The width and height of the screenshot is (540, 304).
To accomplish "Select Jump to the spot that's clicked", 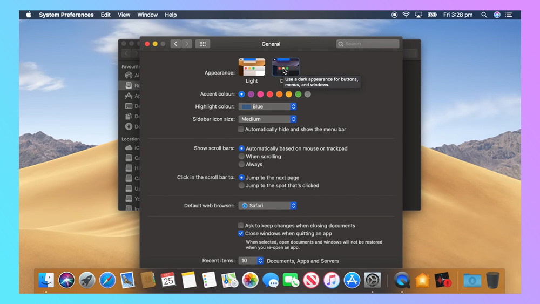I will point(241,186).
